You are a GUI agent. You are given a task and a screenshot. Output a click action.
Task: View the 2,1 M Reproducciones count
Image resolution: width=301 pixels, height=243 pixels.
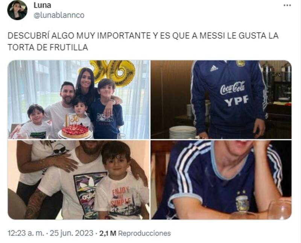pos(135,233)
